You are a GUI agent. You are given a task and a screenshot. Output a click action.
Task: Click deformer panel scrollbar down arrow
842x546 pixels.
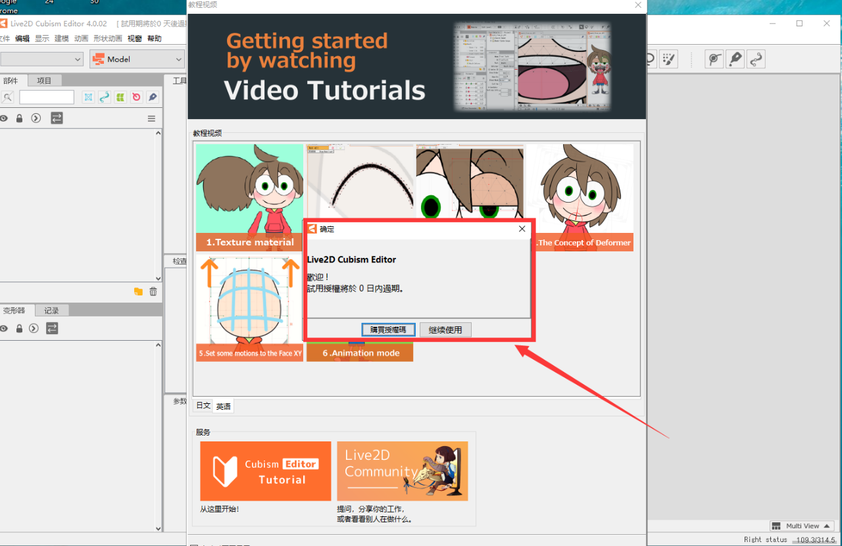click(158, 528)
